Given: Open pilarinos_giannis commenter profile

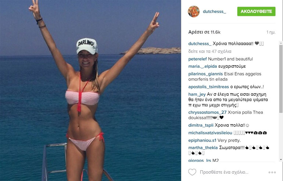Looking at the screenshot, I should tap(205, 74).
